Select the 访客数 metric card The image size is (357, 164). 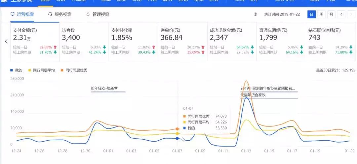click(84, 41)
